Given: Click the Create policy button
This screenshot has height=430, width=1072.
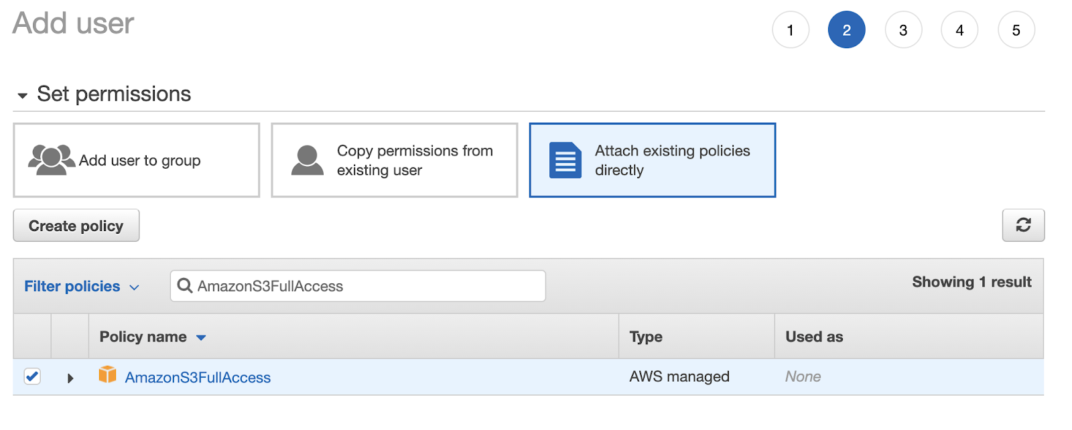Looking at the screenshot, I should 76,226.
